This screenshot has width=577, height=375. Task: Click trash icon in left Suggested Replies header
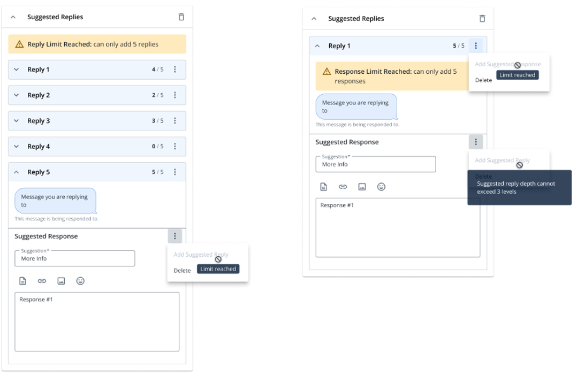tap(181, 17)
